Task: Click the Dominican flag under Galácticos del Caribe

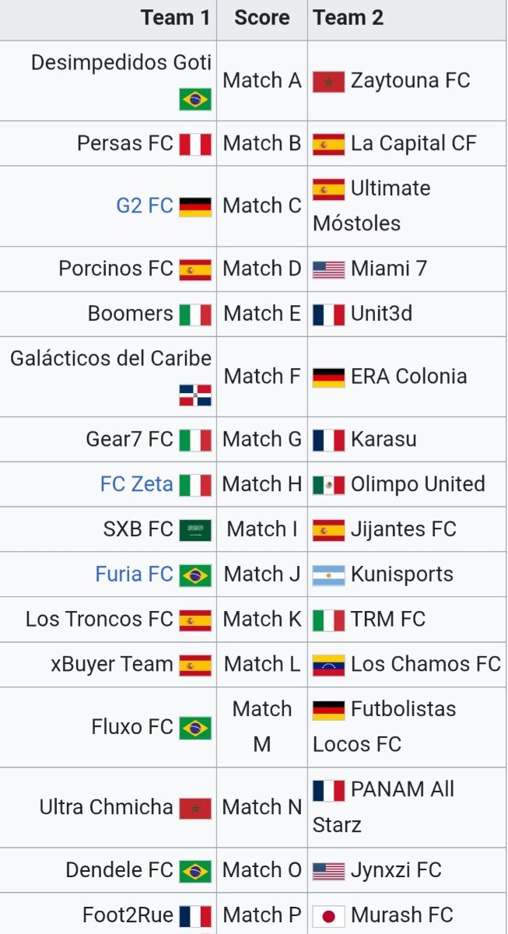Action: click(x=195, y=395)
